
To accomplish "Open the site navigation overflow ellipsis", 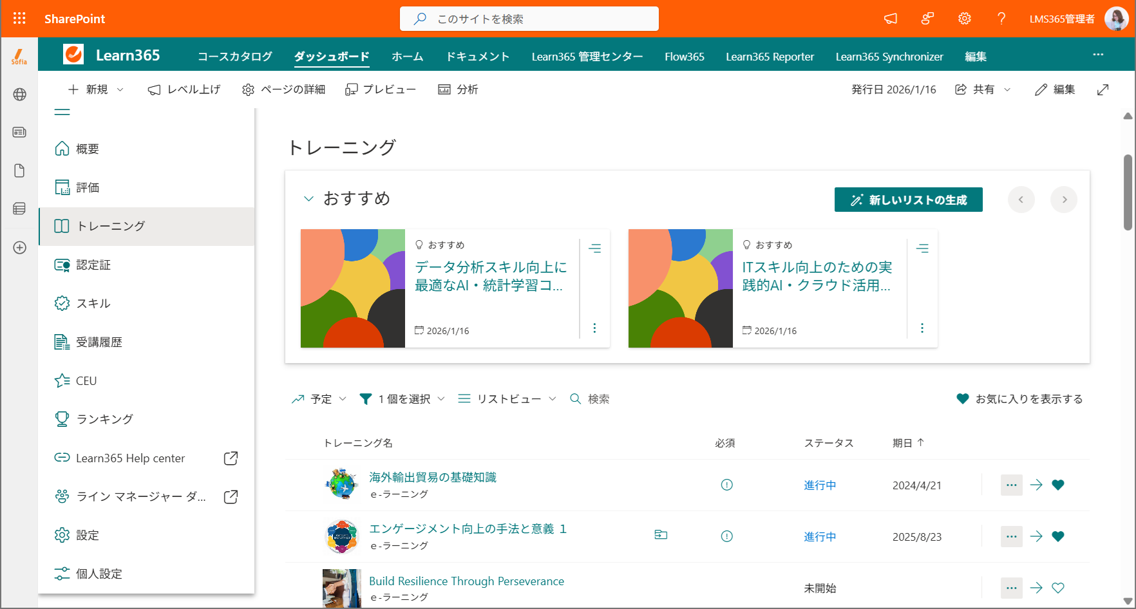I will tap(1098, 55).
